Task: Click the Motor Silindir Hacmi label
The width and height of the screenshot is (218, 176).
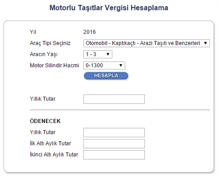Action: click(54, 65)
